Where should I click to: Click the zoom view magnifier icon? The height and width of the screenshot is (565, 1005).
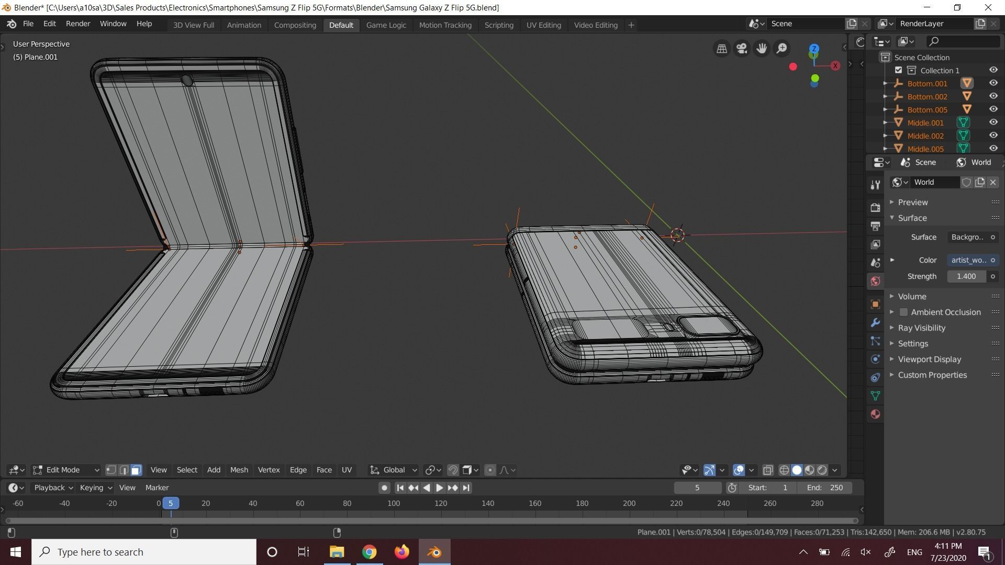[x=781, y=49]
